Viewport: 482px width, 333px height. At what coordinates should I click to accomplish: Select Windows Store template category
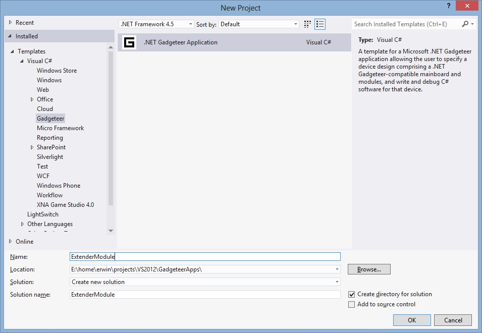click(57, 70)
